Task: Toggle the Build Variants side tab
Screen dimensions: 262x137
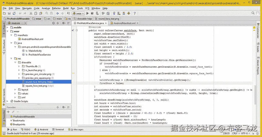Action: point(4,97)
